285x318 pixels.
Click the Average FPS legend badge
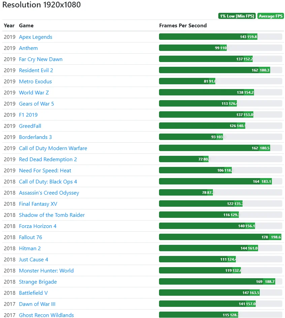(271, 16)
